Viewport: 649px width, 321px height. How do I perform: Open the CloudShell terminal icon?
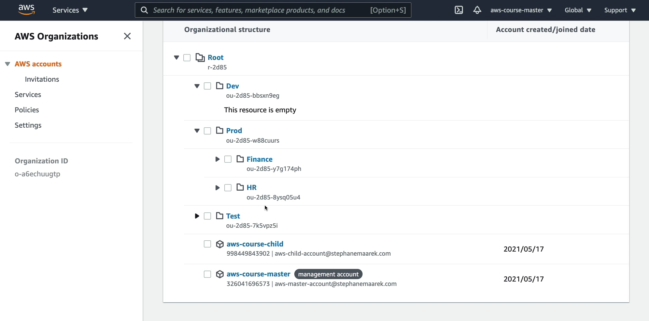click(459, 10)
